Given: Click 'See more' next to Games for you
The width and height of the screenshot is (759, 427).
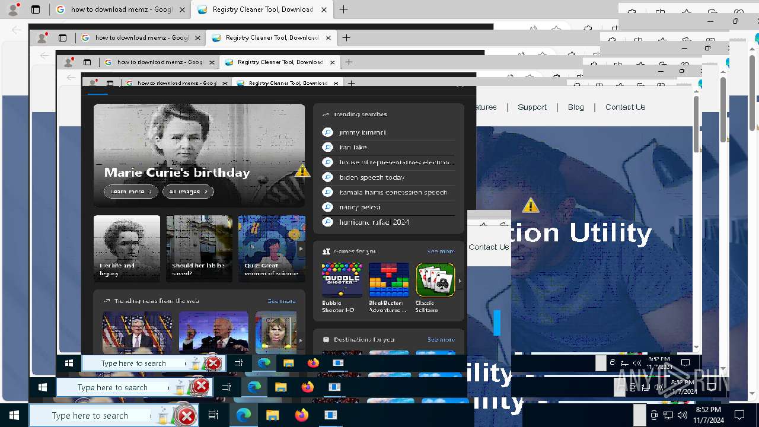Looking at the screenshot, I should (441, 251).
